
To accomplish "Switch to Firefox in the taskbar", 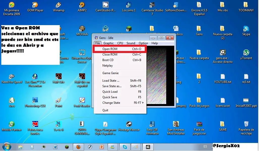I will point(78,147).
